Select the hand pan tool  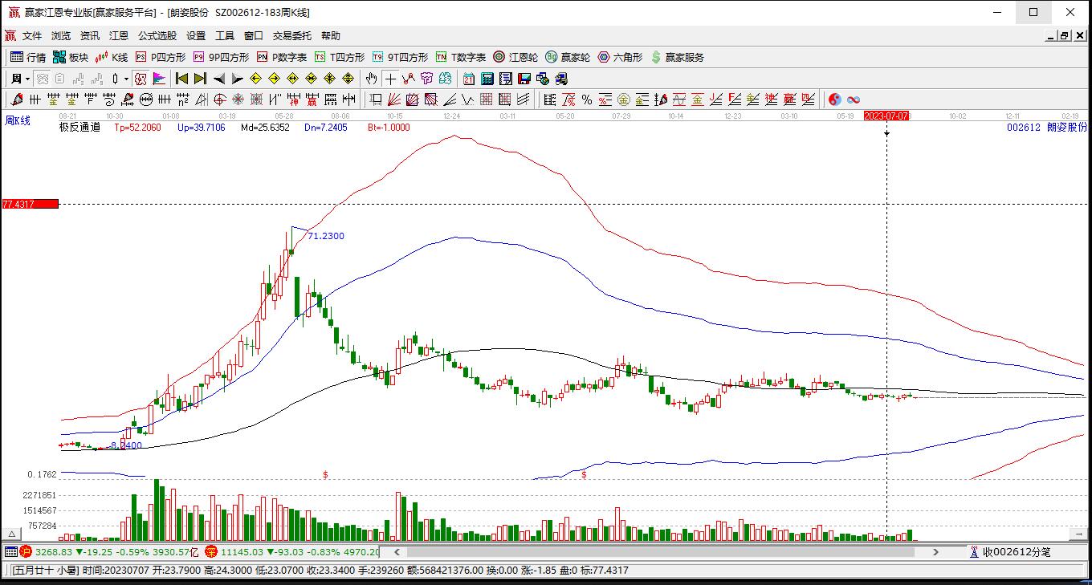click(371, 79)
